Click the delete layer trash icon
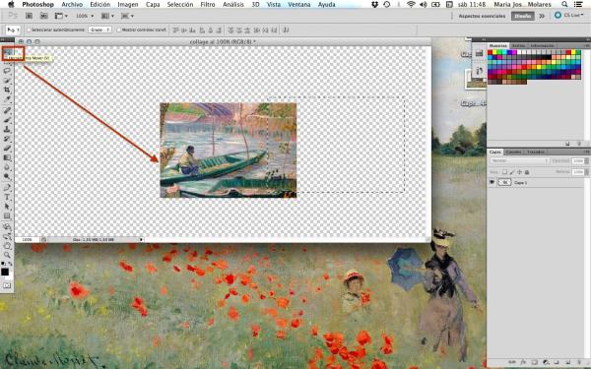The image size is (591, 369). click(579, 362)
